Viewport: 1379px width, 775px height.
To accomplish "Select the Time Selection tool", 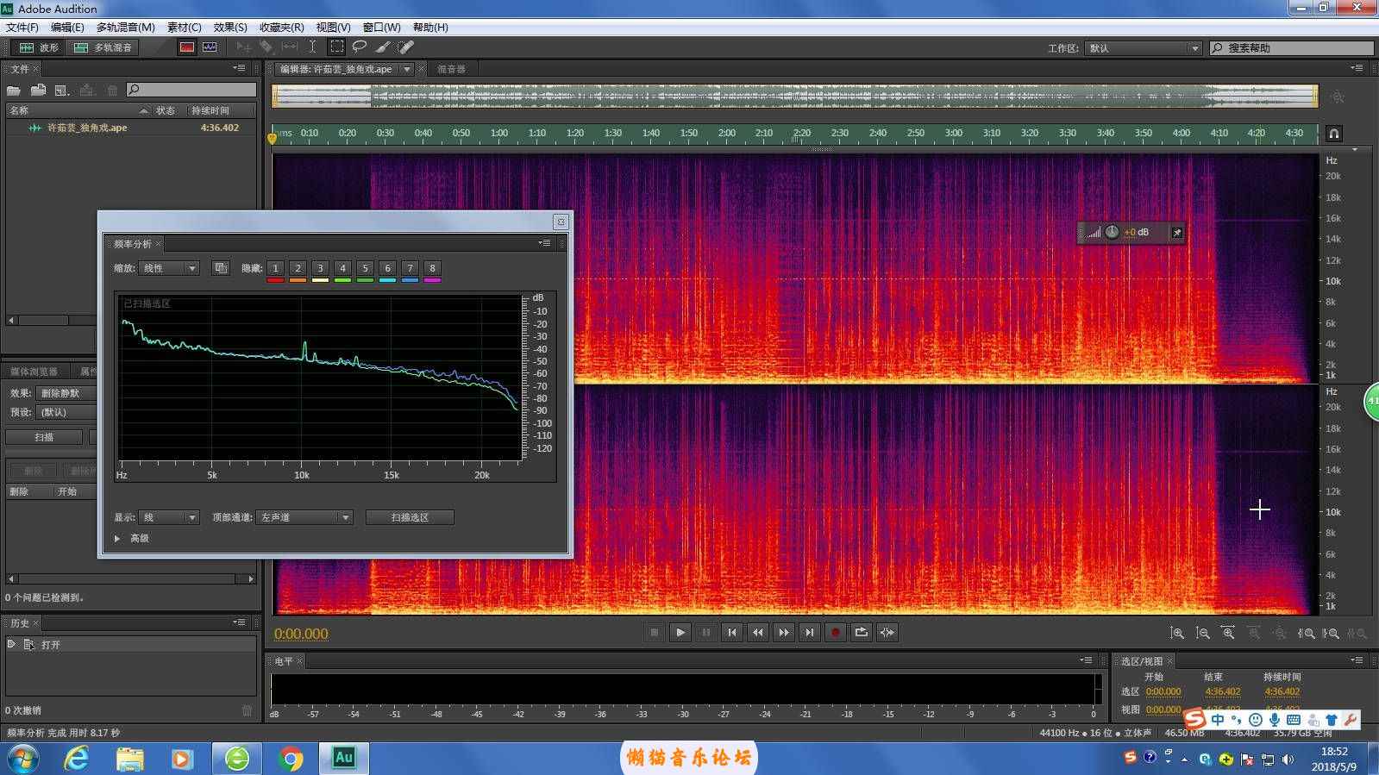I will pos(312,47).
